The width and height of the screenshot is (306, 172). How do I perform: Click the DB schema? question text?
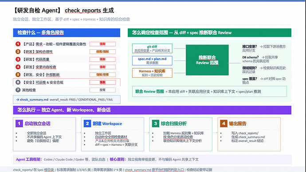coord(251,57)
